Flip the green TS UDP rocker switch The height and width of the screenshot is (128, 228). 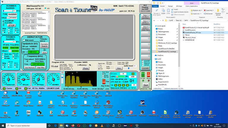click(x=143, y=75)
